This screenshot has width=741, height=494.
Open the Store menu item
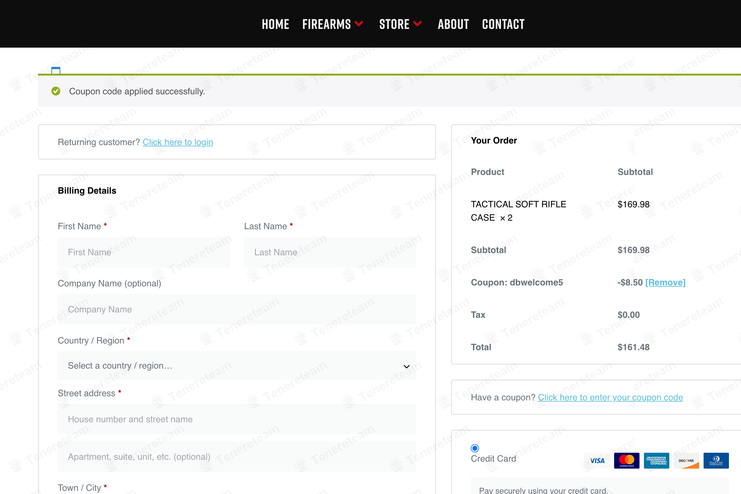click(x=394, y=24)
